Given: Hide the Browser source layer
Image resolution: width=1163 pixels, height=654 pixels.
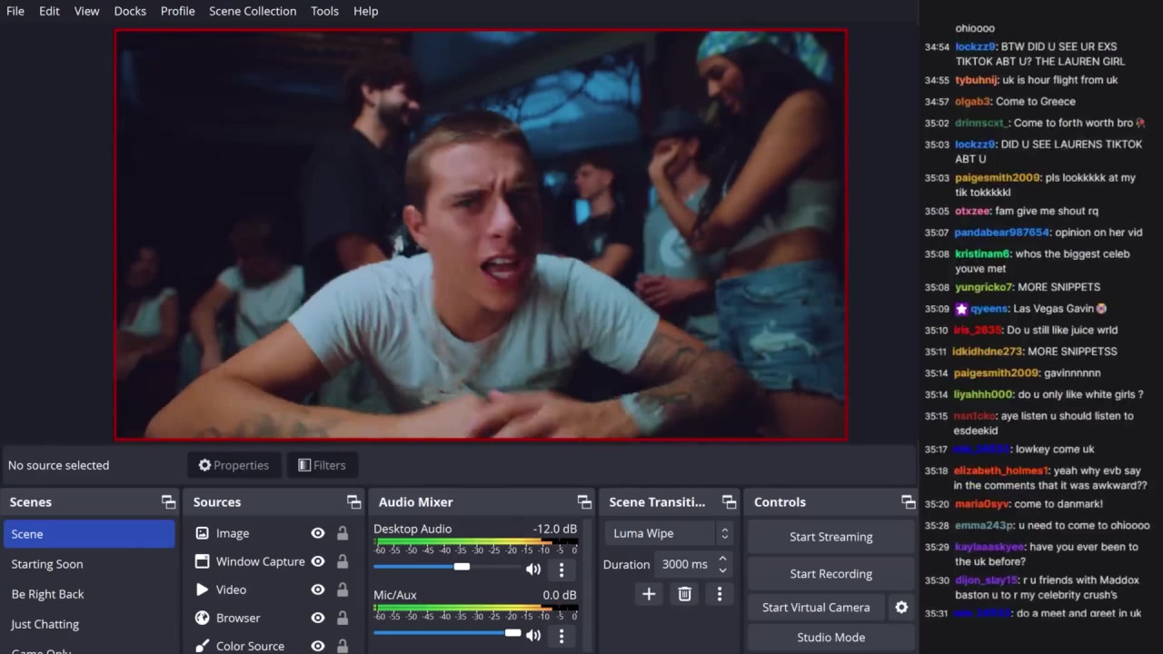Looking at the screenshot, I should point(318,619).
